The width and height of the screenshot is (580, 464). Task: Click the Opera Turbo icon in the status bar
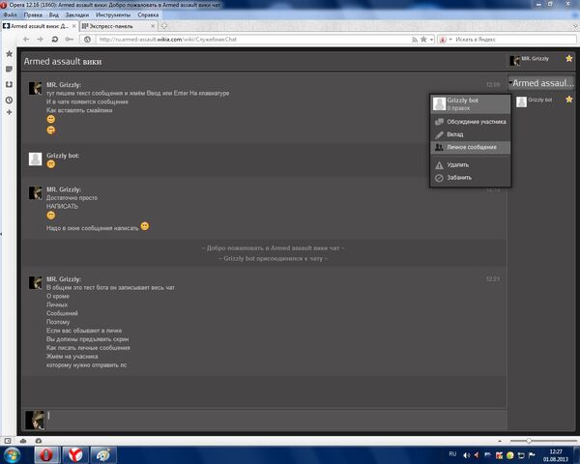[38, 441]
